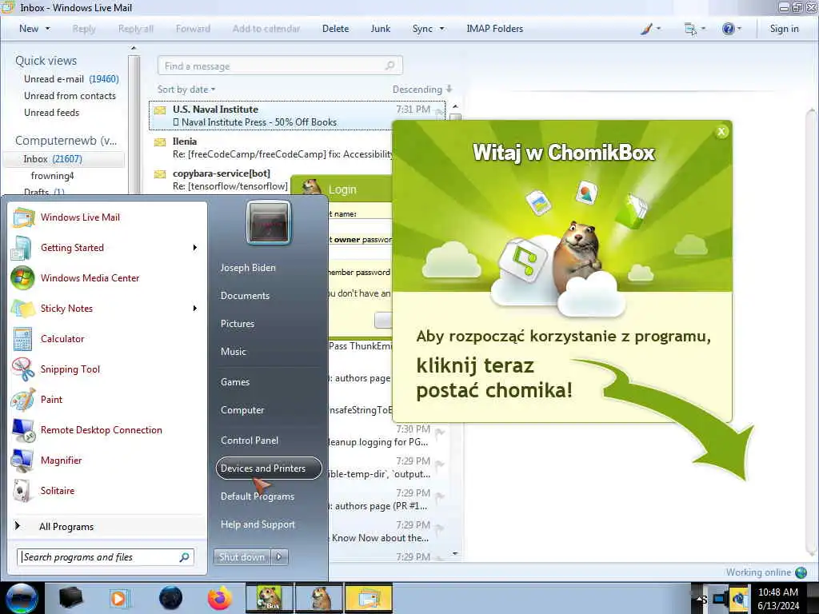The width and height of the screenshot is (819, 614).
Task: Start Solitaire card game icon
Action: point(22,491)
